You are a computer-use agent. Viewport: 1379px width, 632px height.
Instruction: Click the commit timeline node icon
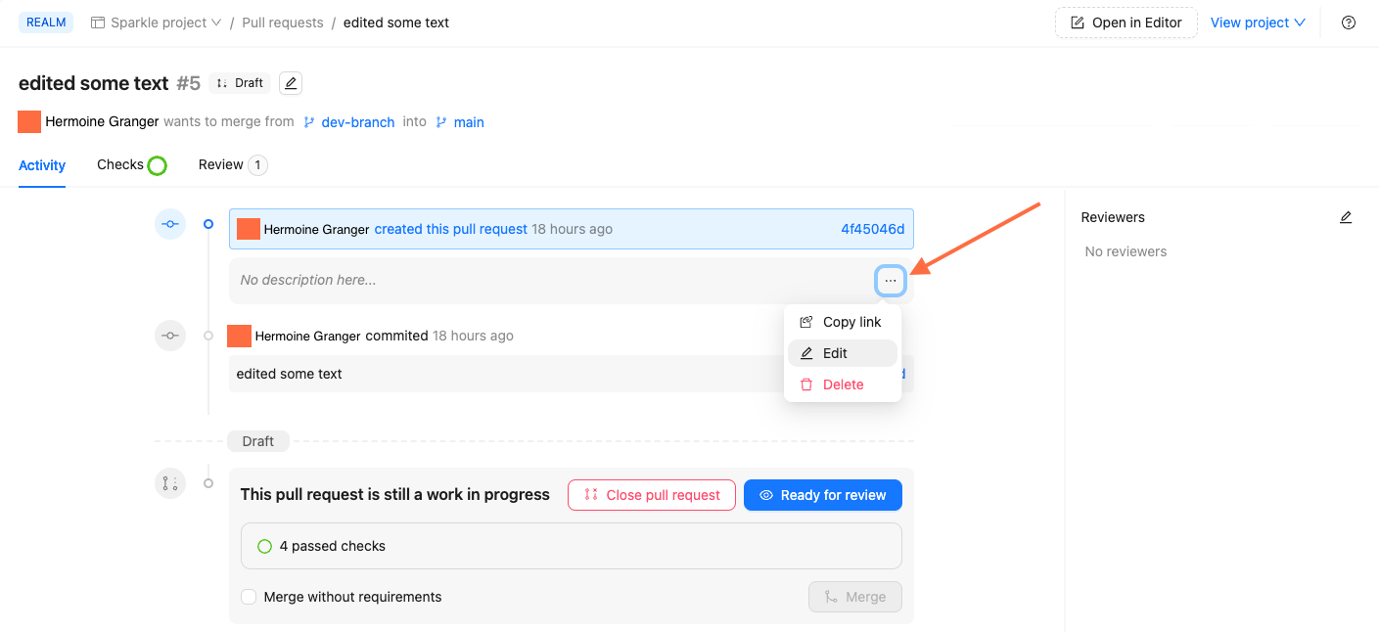point(169,335)
